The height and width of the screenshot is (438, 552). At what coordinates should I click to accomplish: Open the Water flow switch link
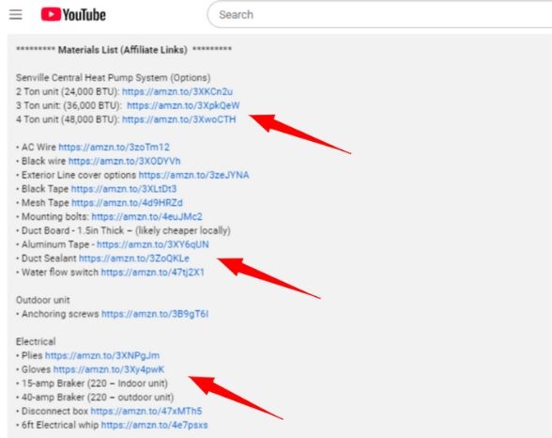pos(152,272)
